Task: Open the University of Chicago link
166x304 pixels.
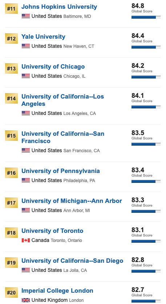Action: click(53, 66)
